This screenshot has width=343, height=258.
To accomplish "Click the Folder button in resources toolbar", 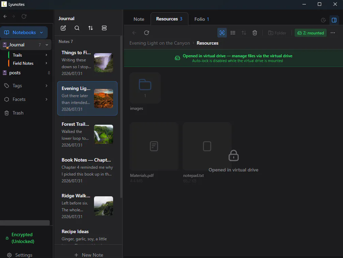I will click(x=277, y=33).
